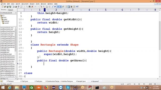Image resolution: width=161 pixels, height=90 pixels.
Task: Toggle Line Numbers in the toolbar
Action: 61,7
